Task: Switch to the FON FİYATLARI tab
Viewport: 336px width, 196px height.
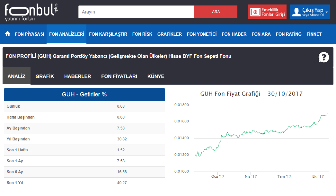Action: coord(119,76)
